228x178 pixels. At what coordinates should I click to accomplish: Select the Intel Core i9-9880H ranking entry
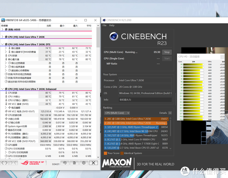tap(136, 140)
